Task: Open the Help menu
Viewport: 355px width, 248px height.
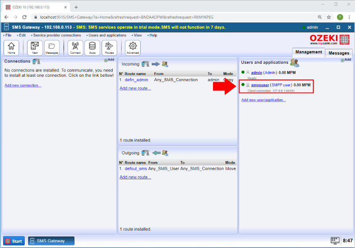Action: pyautogui.click(x=152, y=35)
